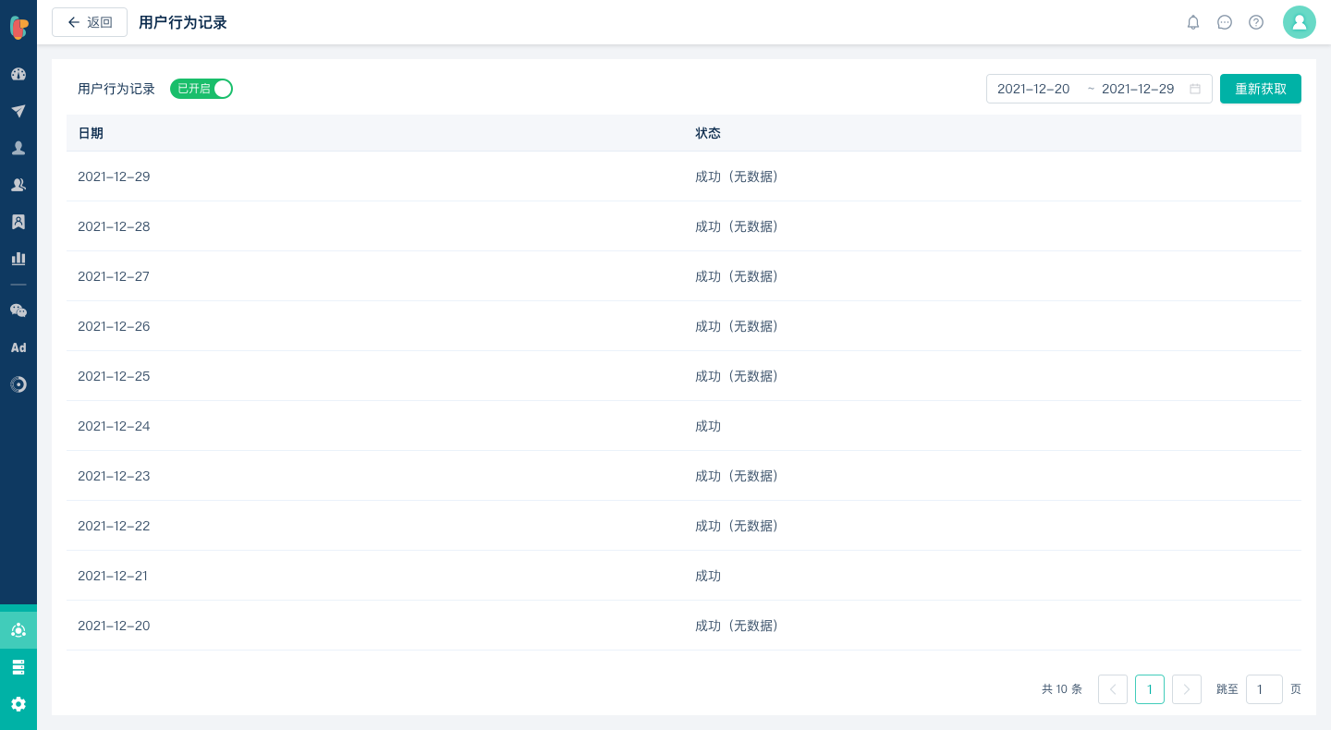Open the bar chart analytics icon
Screen dimensions: 1331x730
point(18,259)
